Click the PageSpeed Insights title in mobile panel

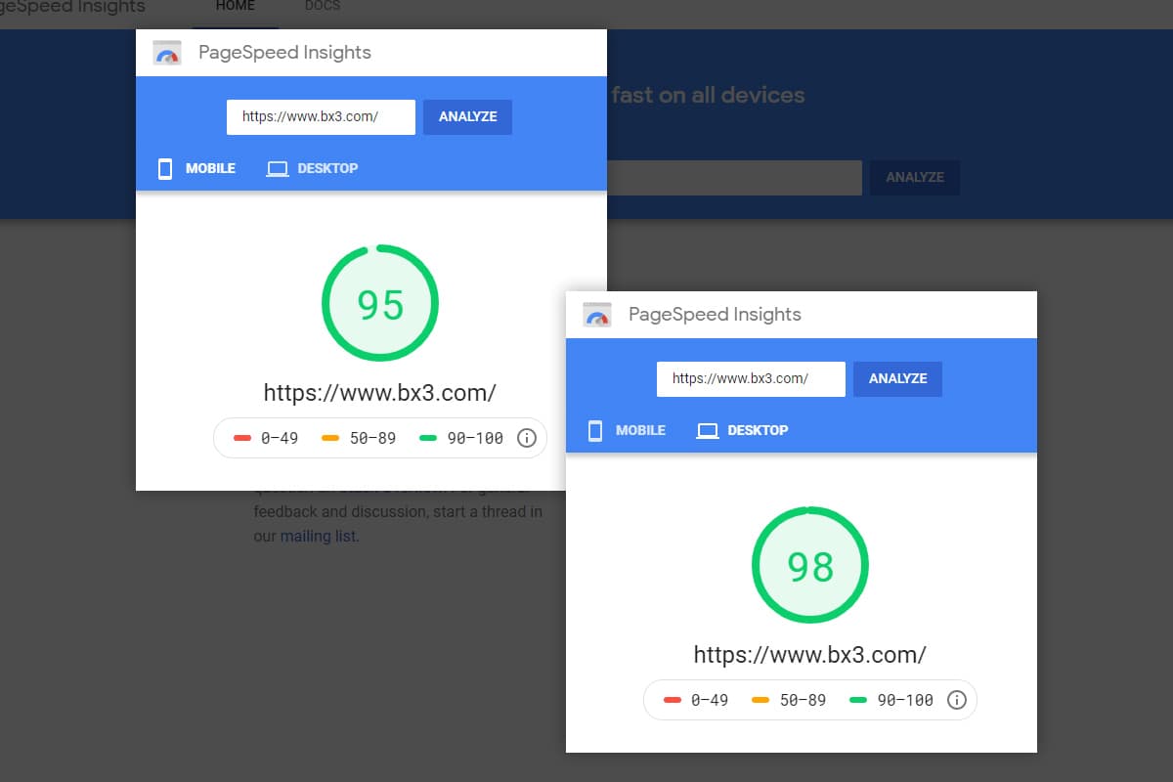pyautogui.click(x=284, y=53)
